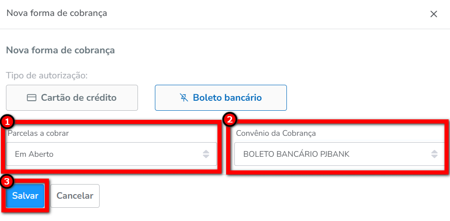Viewport: 450px width, 221px height.
Task: Click the red step 2 marker badge
Action: 229,120
